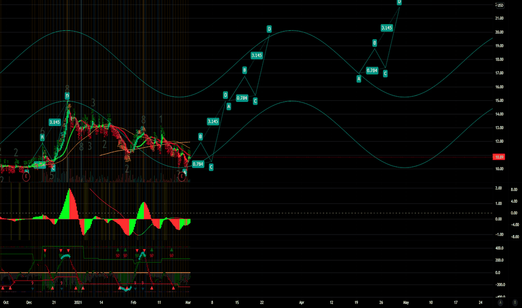Click the -1.00 label on the oscillator scale
Viewport: 522px width, 308px height.
498,235
